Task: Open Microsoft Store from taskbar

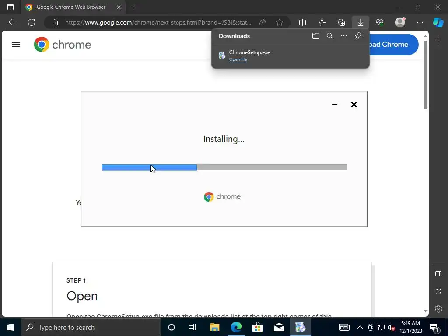Action: pos(257,327)
